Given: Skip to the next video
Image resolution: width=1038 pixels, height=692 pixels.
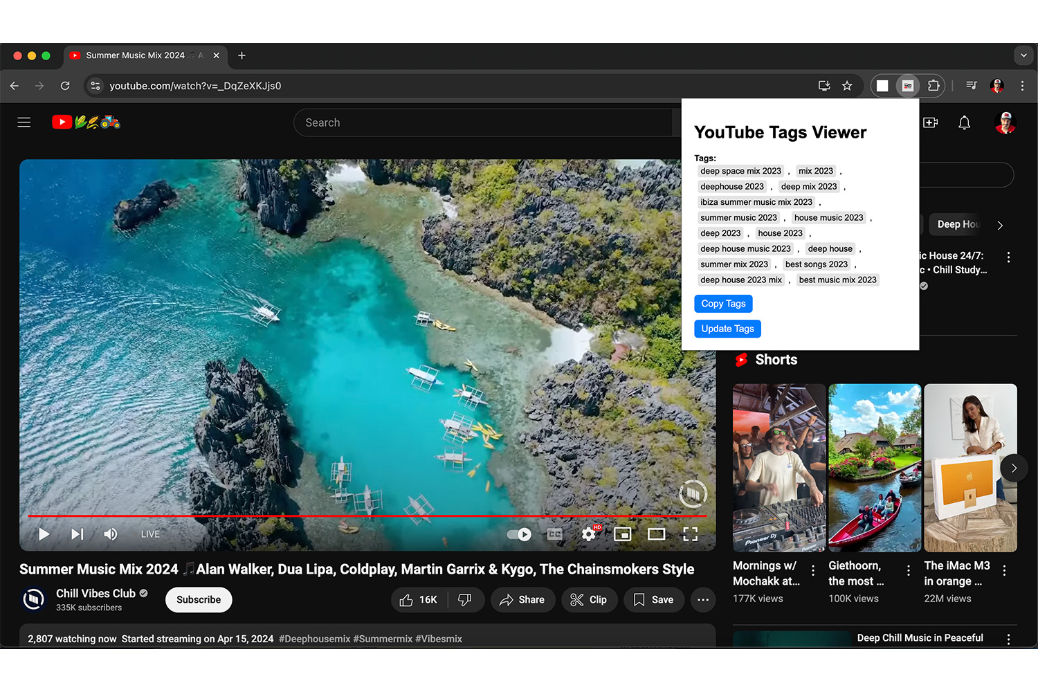Looking at the screenshot, I should (x=77, y=534).
